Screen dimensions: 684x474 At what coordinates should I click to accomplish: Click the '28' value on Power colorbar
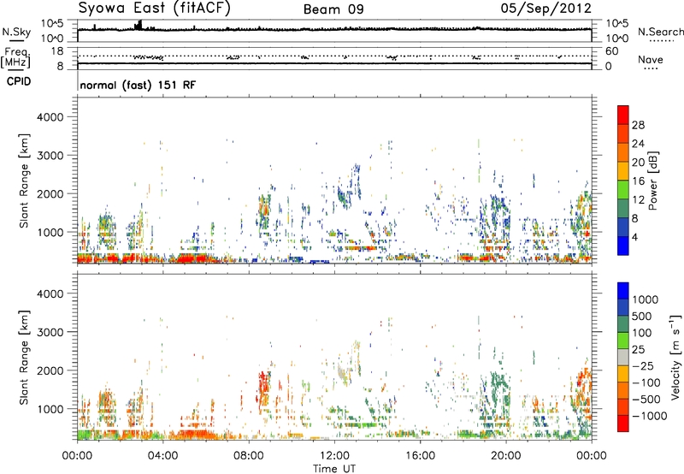(638, 125)
